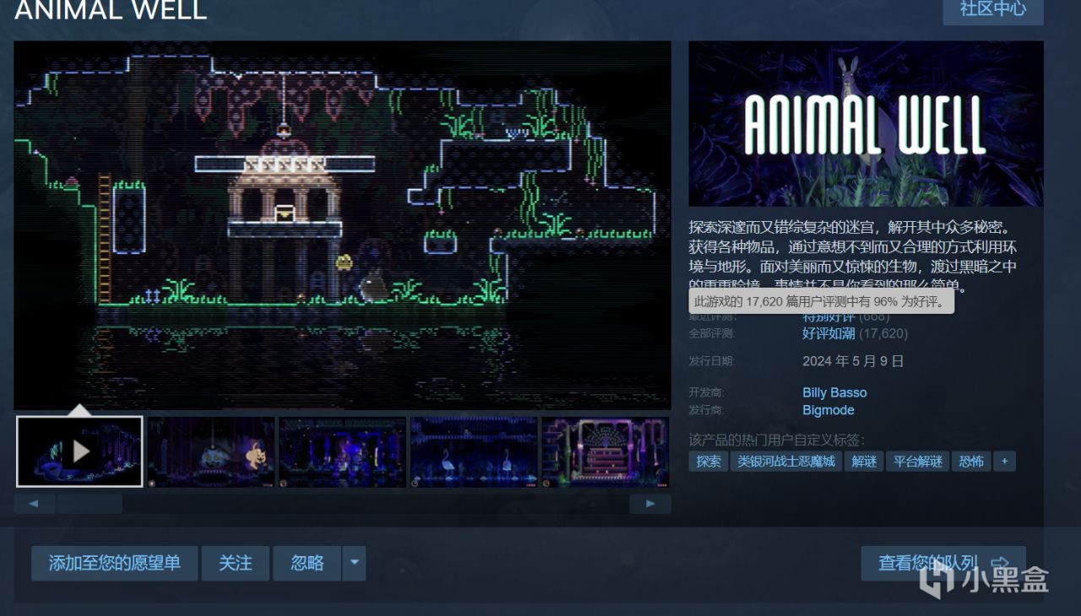Click the plus button to add tags
The height and width of the screenshot is (616, 1081).
pos(1004,462)
